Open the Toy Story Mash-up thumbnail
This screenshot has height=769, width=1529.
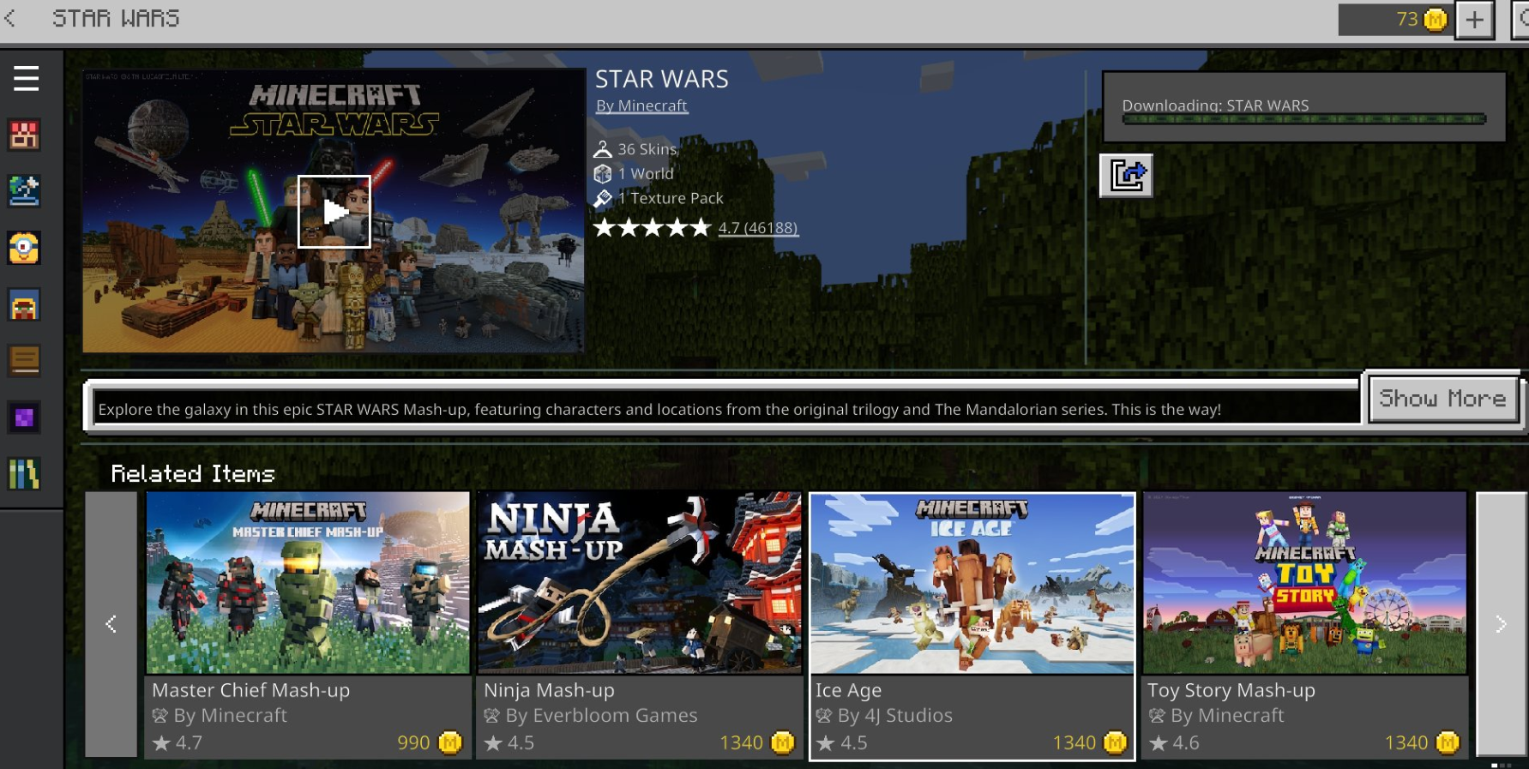point(1304,583)
